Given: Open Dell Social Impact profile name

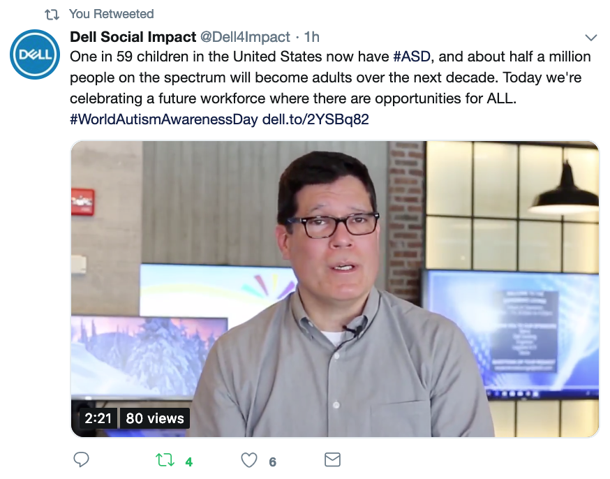Looking at the screenshot, I should [133, 37].
